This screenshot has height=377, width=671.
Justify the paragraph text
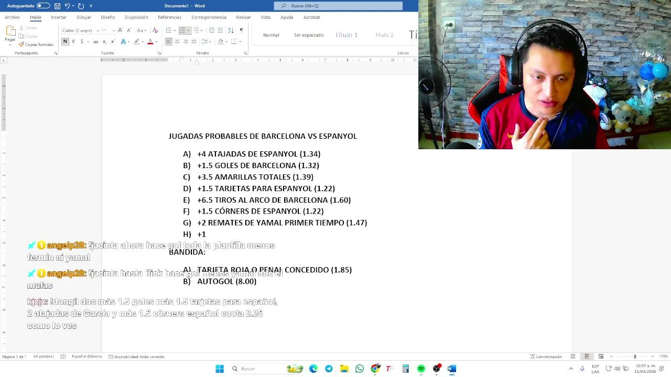pyautogui.click(x=194, y=41)
